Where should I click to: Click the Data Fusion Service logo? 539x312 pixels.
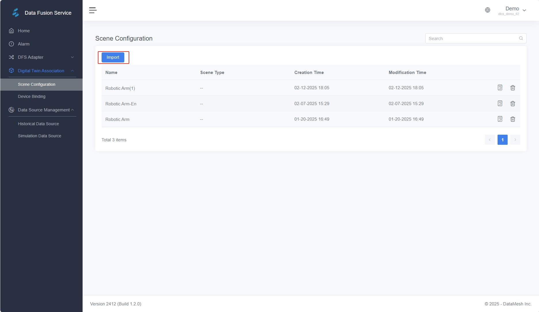[16, 13]
